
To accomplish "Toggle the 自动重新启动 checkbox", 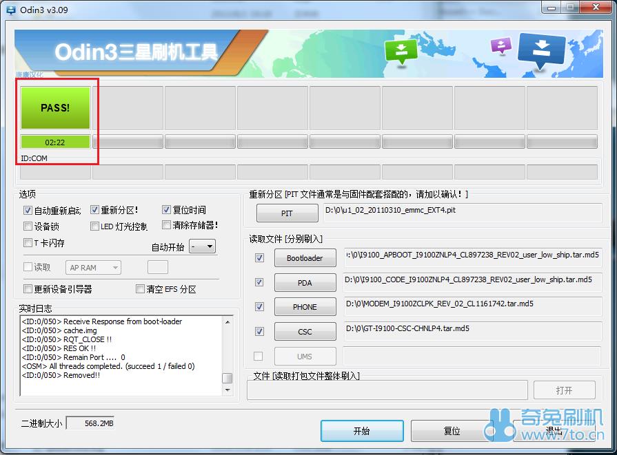I will 28,211.
